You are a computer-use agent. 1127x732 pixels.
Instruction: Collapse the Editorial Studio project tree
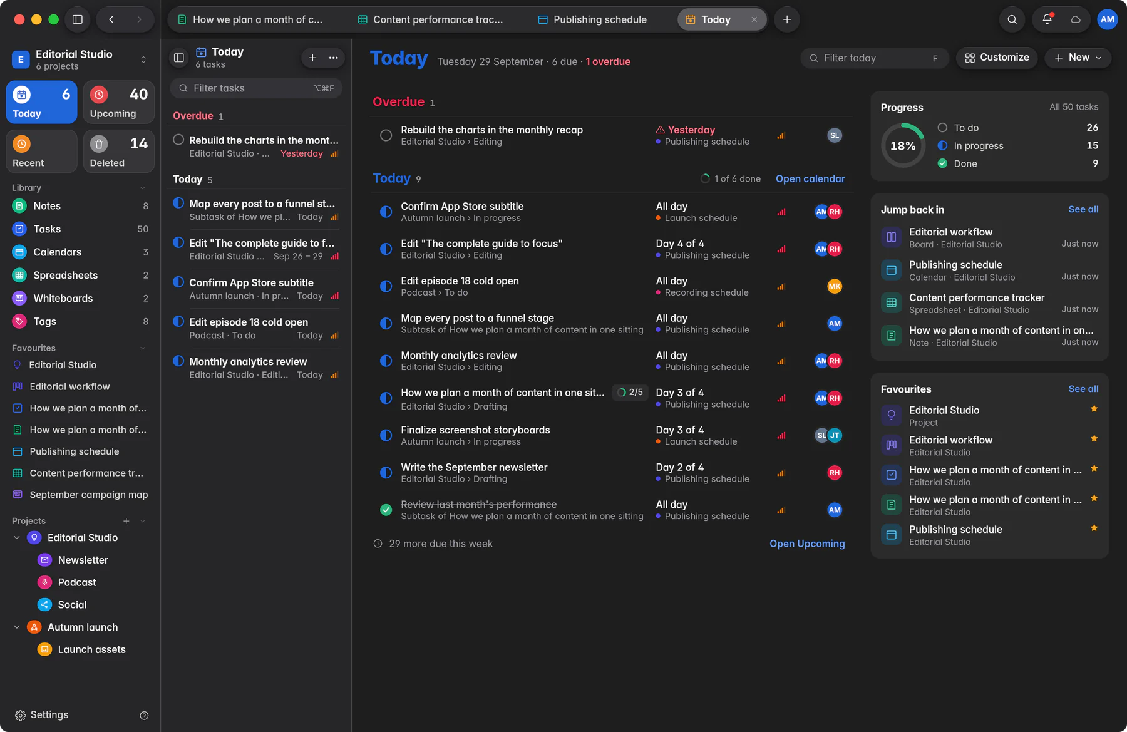point(17,538)
